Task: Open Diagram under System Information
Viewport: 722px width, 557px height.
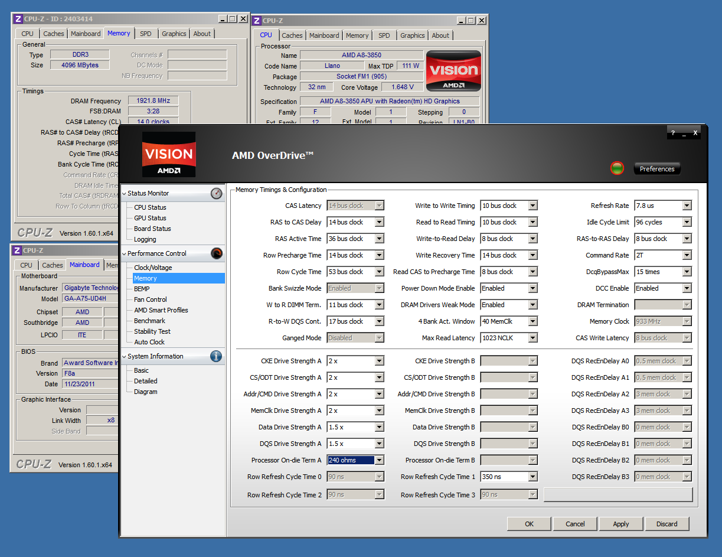Action: [x=145, y=392]
